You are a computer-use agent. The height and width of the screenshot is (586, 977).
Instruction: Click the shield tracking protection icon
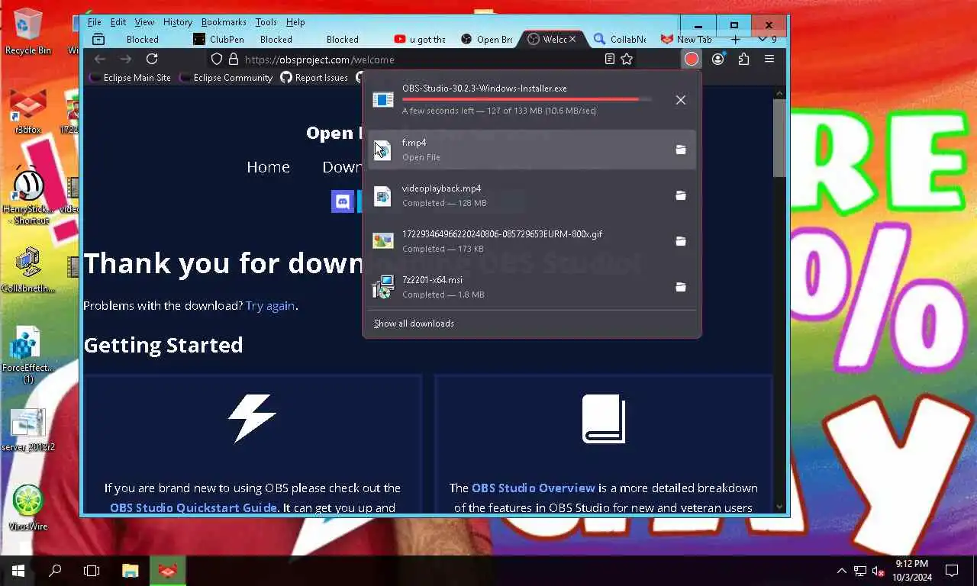pyautogui.click(x=217, y=59)
